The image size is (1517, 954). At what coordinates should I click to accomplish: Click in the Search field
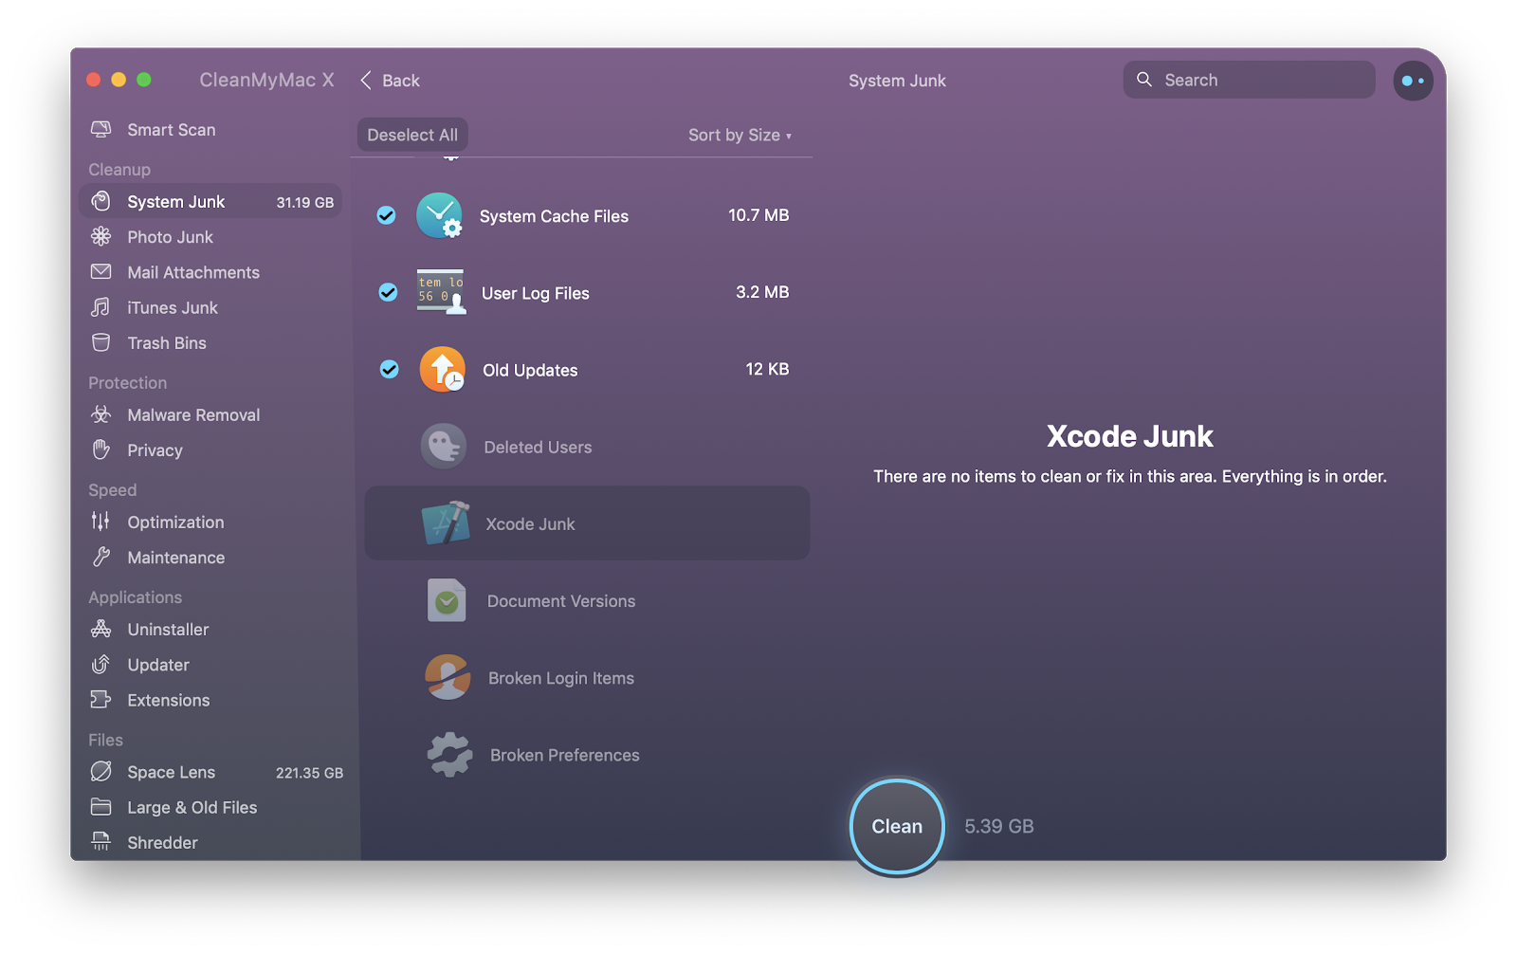(1249, 80)
